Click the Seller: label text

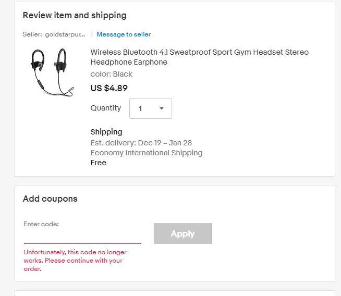coord(32,34)
